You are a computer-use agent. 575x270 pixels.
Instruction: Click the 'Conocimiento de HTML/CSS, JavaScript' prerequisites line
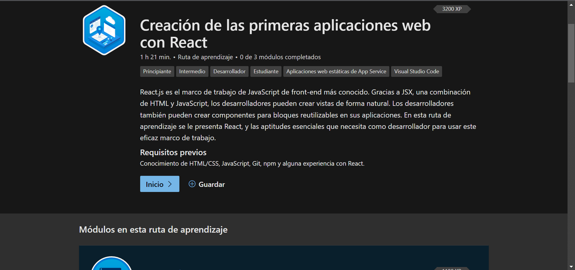pyautogui.click(x=252, y=164)
